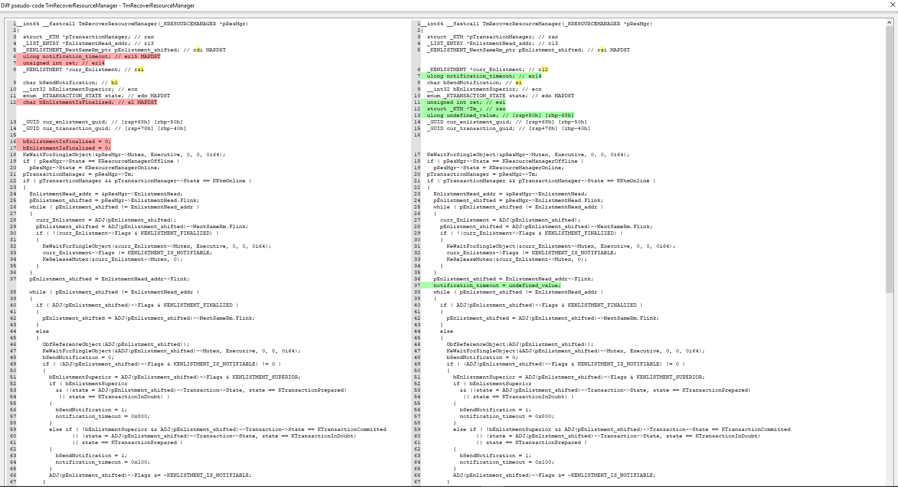Image resolution: width=898 pixels, height=487 pixels.
Task: Click yellow-highlighted 'bl' register in left pane
Action: tap(114, 83)
